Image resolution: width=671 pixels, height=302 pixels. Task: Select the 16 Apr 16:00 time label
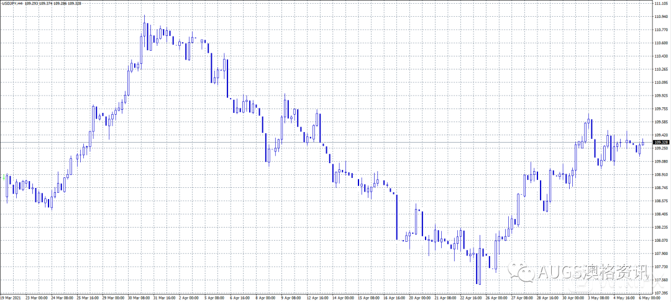(395, 297)
